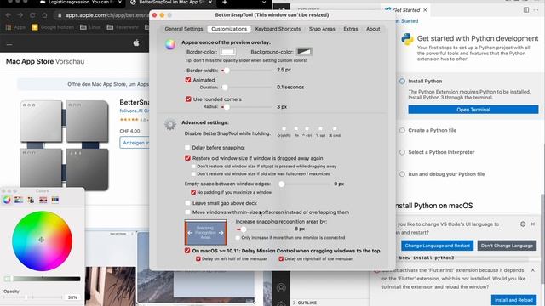Enable Don't restore if old size was fullscreen
The image size is (545, 306).
(x=193, y=173)
